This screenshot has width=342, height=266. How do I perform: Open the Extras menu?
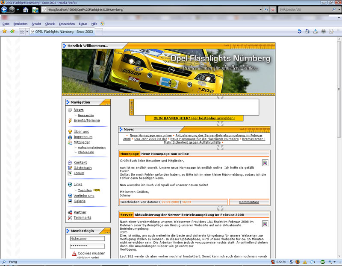[83, 24]
